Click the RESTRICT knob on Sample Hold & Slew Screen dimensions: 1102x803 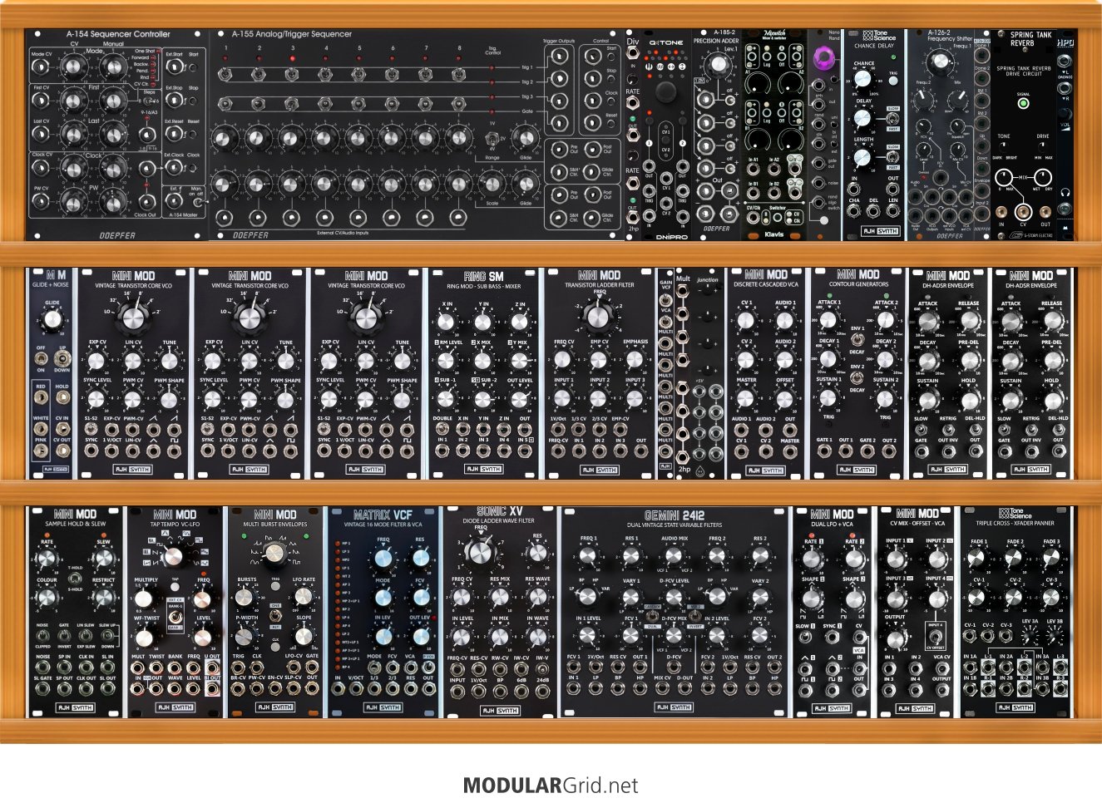(x=103, y=597)
